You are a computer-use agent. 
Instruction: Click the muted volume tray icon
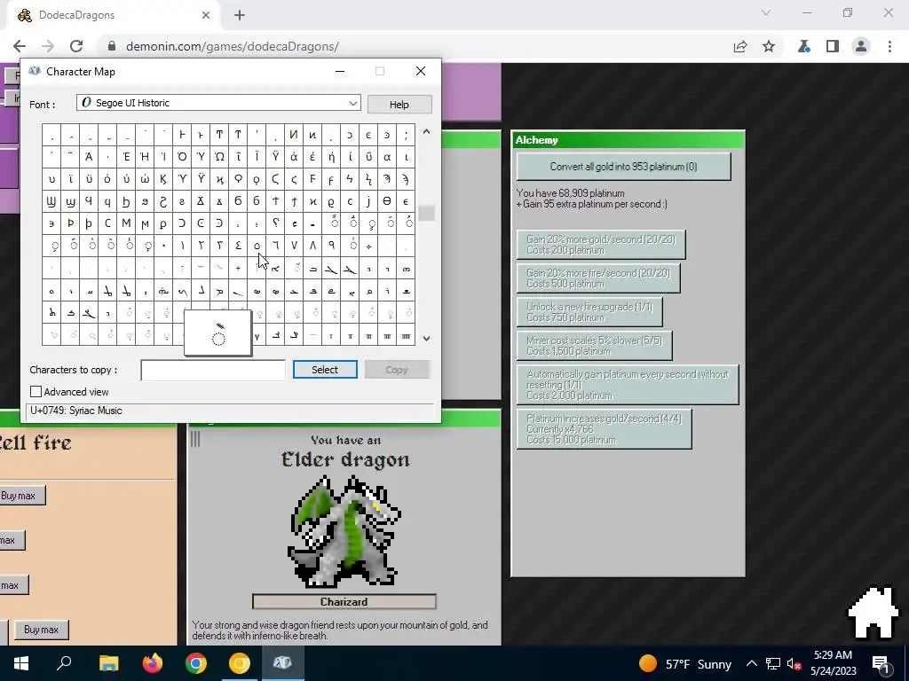(794, 663)
